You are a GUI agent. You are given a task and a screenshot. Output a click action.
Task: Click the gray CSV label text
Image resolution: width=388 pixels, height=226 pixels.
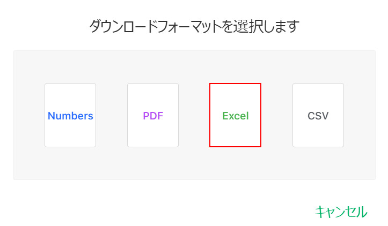click(x=318, y=116)
